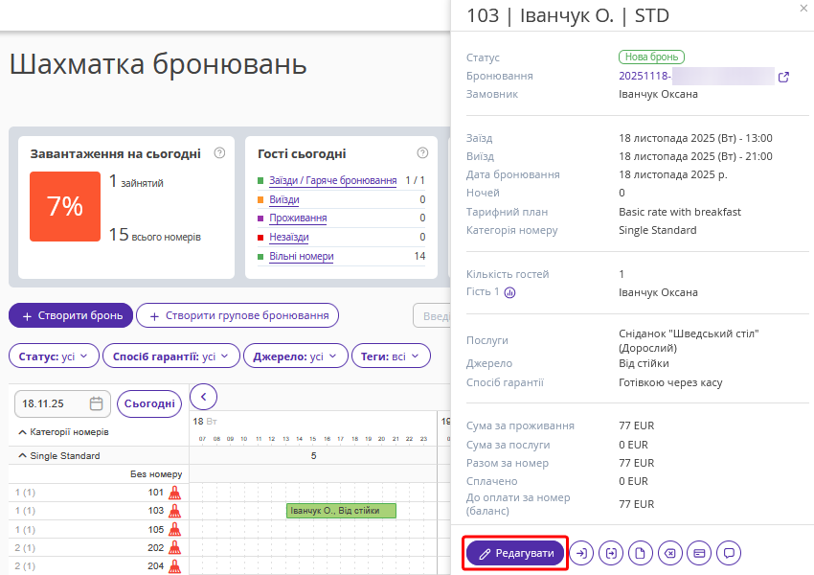Click the Редагувати button
814x575 pixels.
[x=516, y=553]
